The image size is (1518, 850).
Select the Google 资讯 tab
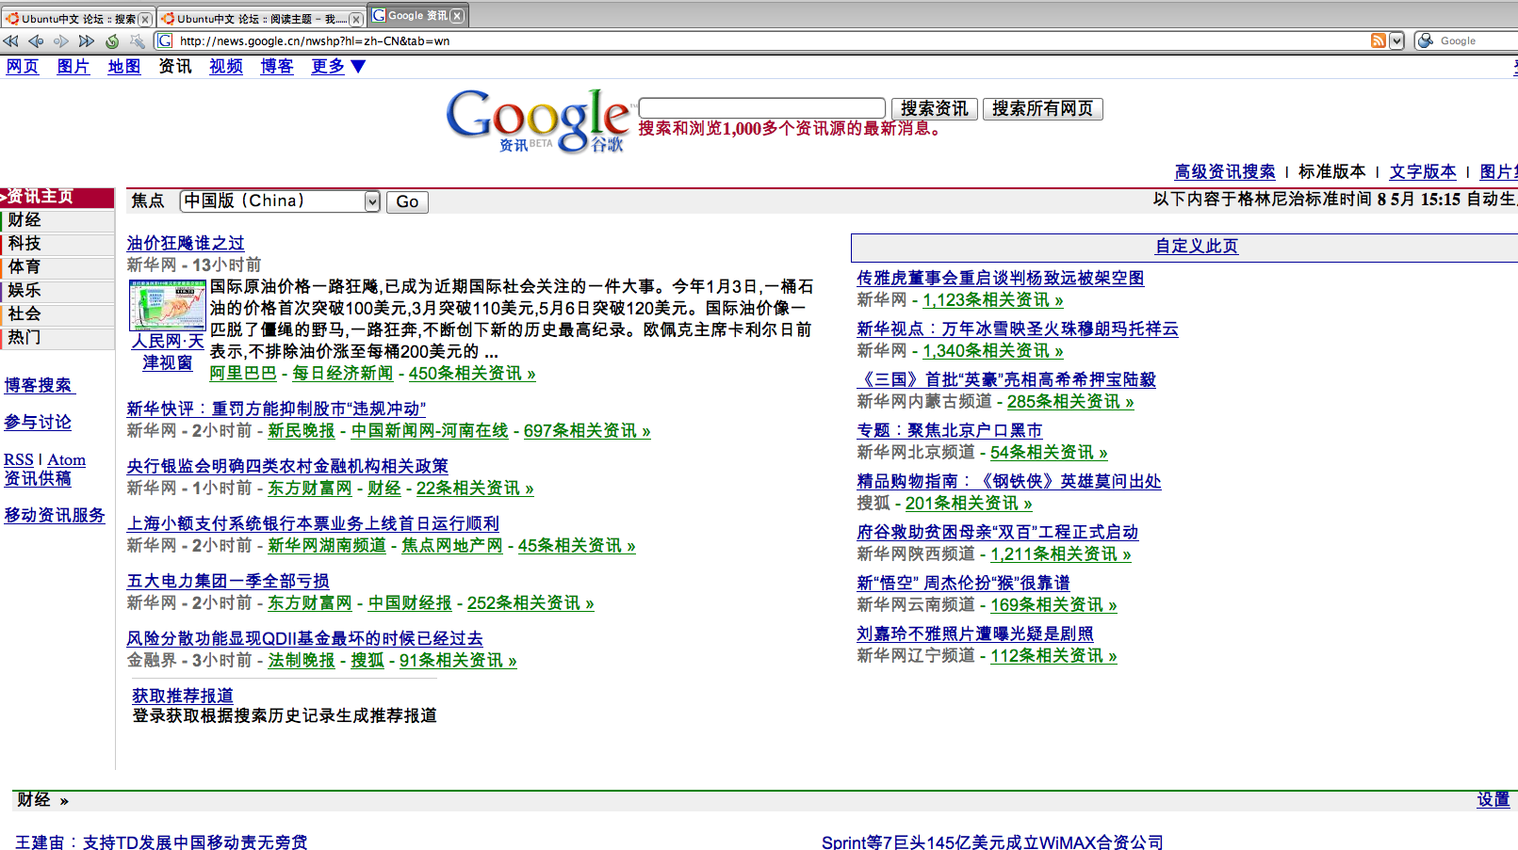point(417,15)
